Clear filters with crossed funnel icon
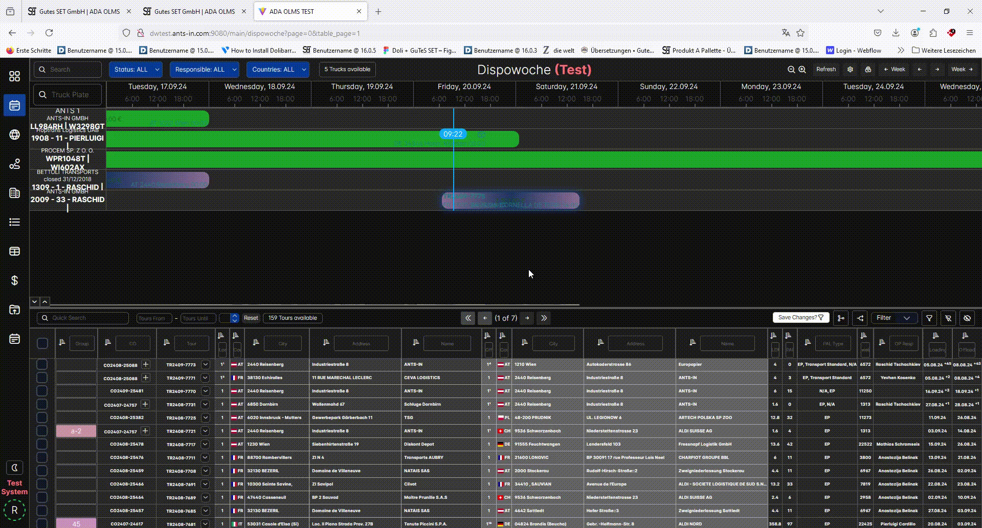Viewport: 982px width, 528px height. [948, 318]
